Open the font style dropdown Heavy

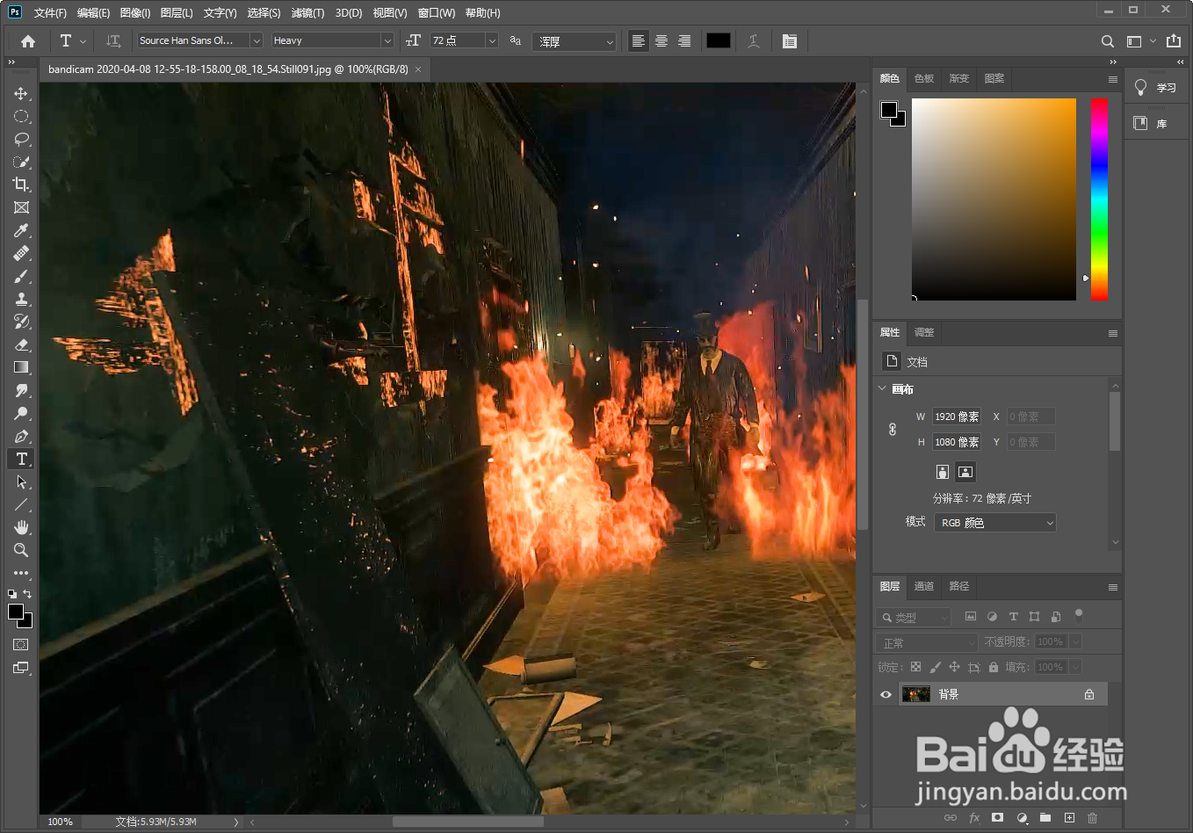pos(332,40)
